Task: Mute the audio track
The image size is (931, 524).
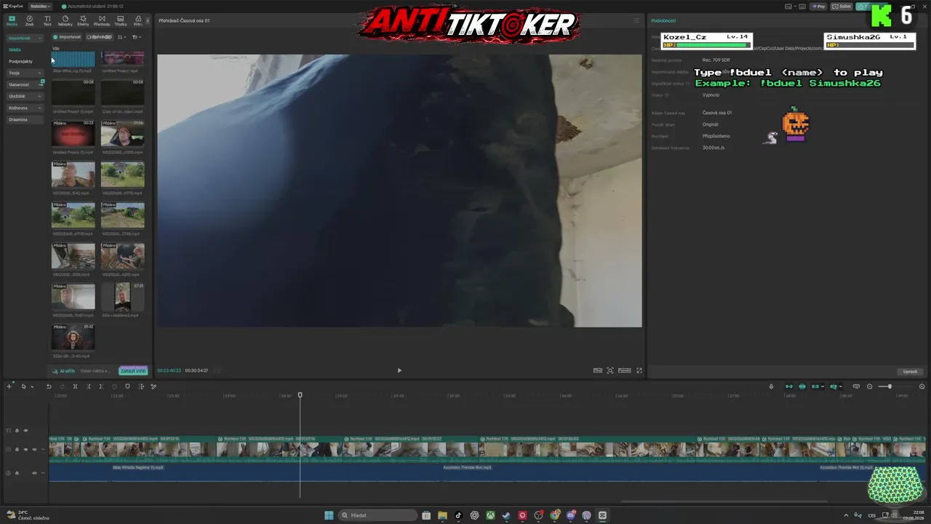Action: (x=34, y=473)
